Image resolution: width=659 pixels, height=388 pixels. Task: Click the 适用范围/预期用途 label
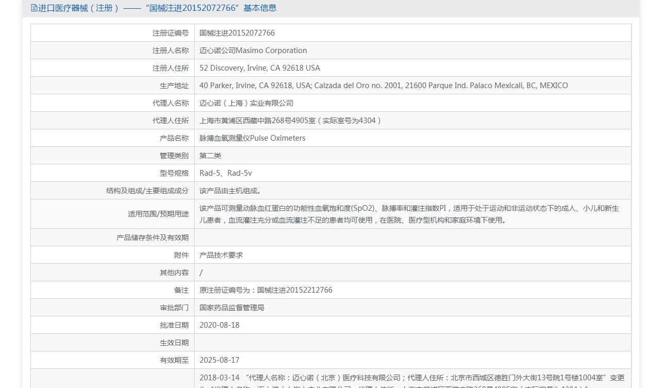tap(158, 214)
